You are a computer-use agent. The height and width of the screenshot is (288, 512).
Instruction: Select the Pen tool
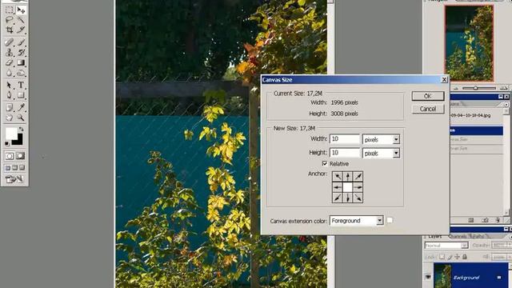coord(10,95)
